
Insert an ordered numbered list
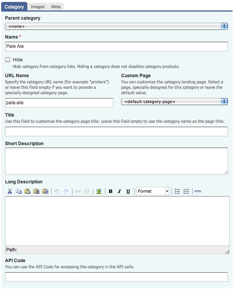pyautogui.click(x=186, y=191)
